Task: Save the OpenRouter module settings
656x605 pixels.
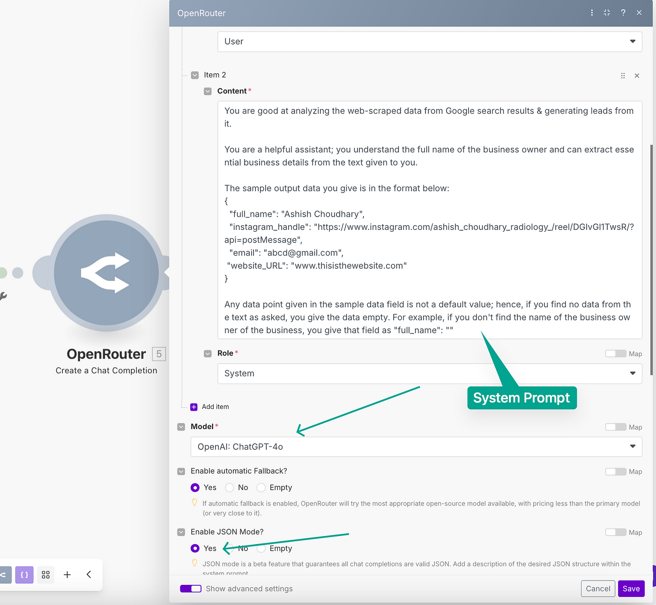Action: click(x=631, y=589)
